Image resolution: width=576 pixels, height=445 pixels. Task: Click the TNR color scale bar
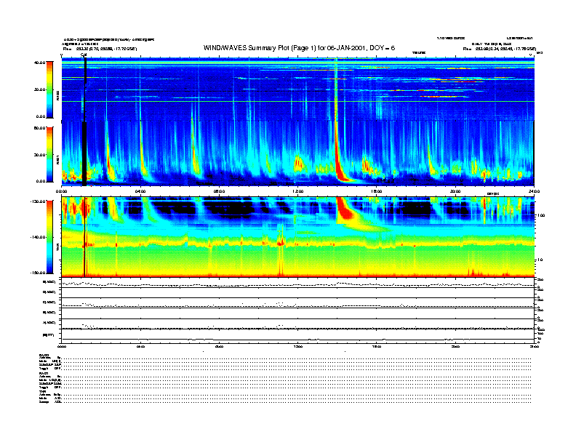click(x=49, y=237)
